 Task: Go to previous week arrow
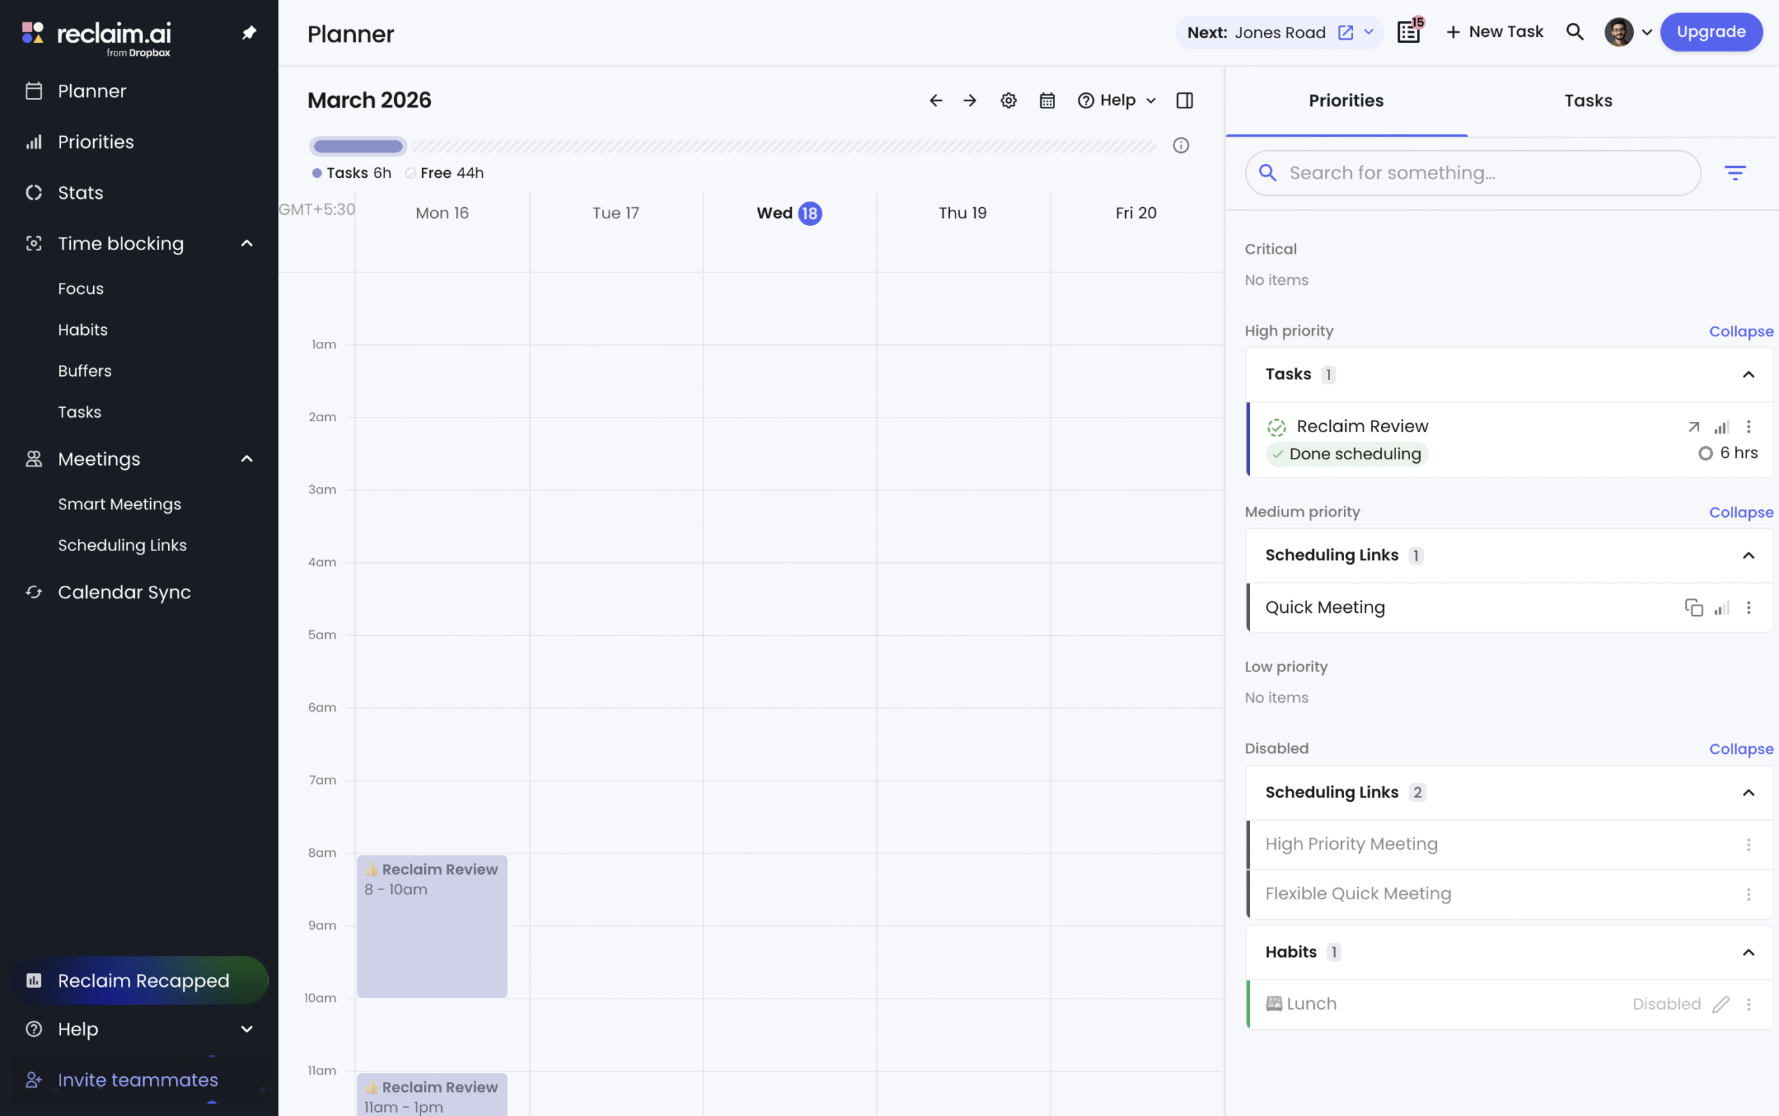936,100
